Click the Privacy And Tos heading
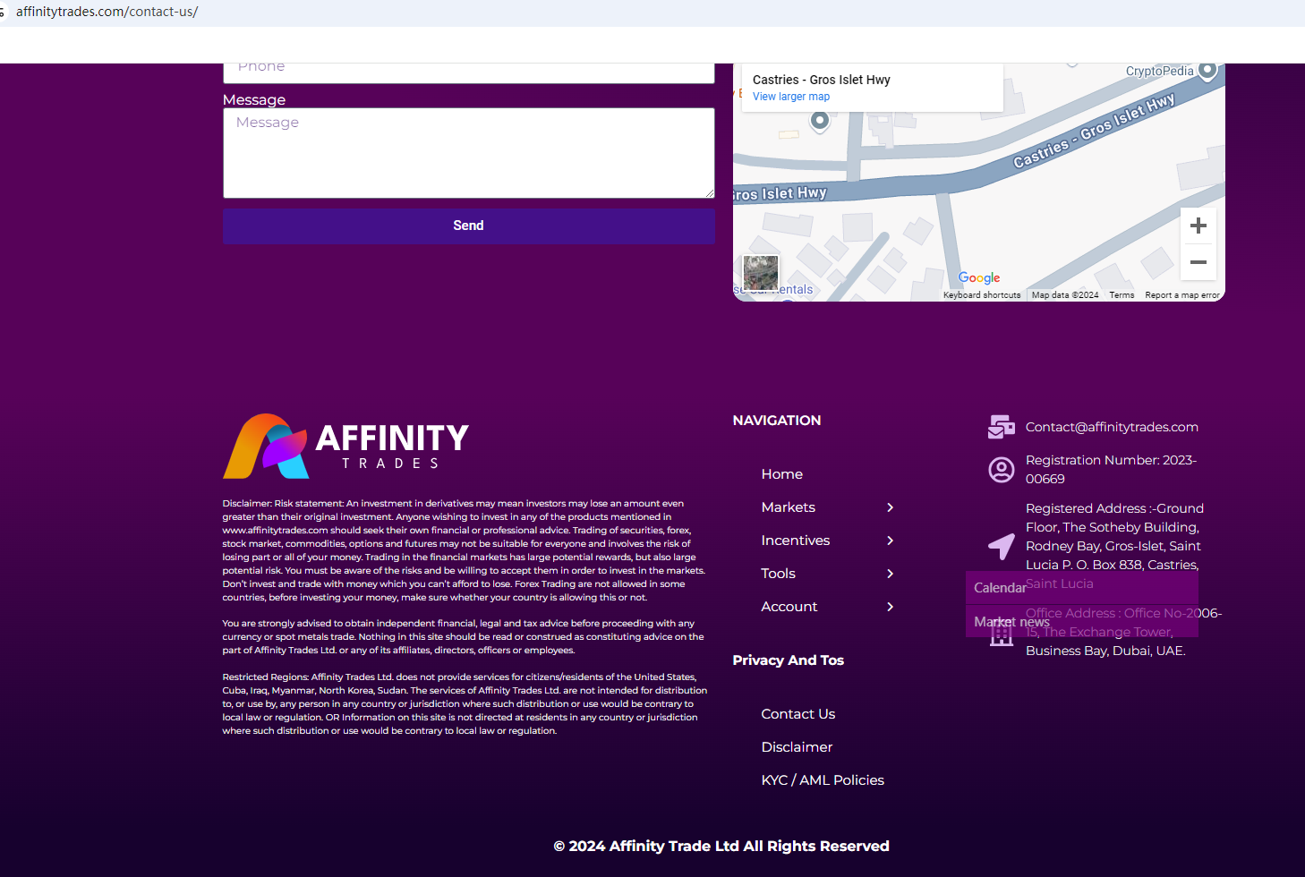Screen dimensions: 1305x877 pyautogui.click(x=788, y=660)
